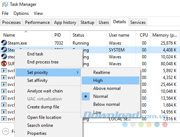
Task: Switch to App history tab
Action: 65,22
